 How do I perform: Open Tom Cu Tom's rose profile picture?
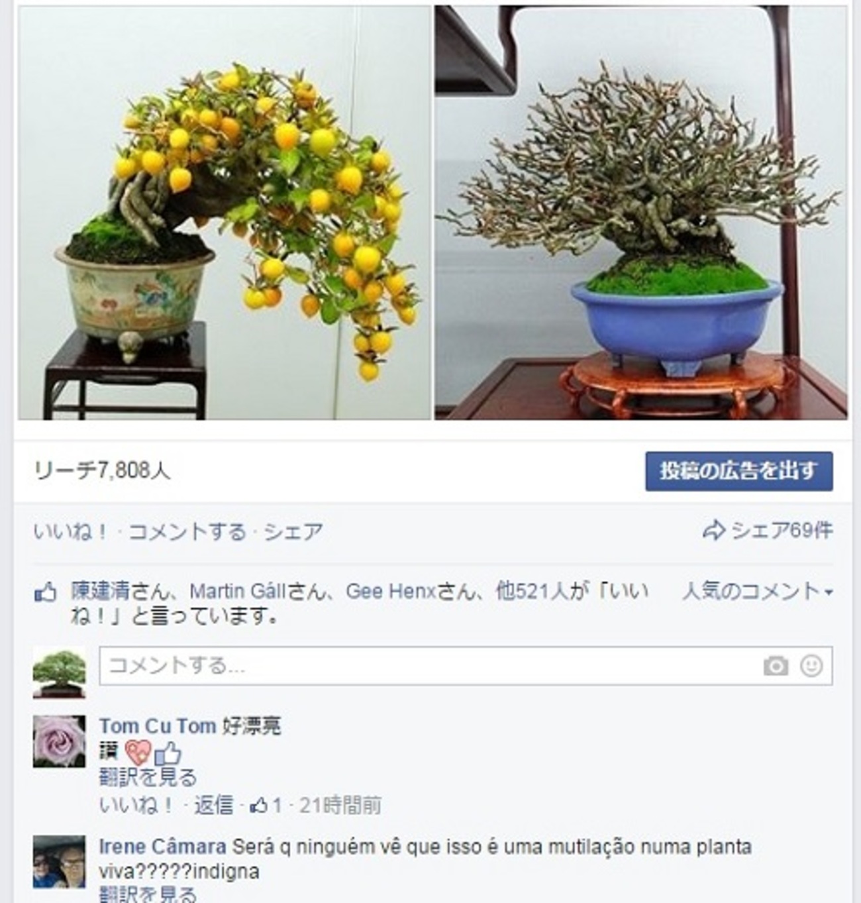click(x=59, y=741)
